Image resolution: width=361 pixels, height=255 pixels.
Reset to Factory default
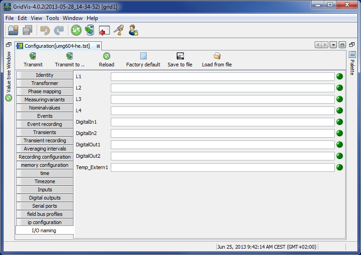coord(143,60)
